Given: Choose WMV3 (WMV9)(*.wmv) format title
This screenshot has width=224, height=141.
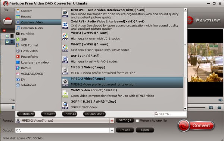Looking at the screenshot, I should pyautogui.click(x=90, y=33).
